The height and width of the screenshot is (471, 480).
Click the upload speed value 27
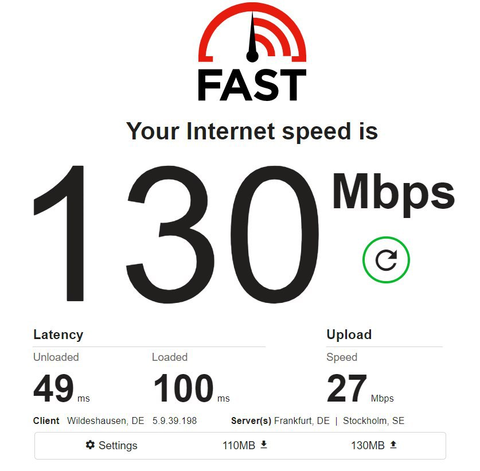347,388
